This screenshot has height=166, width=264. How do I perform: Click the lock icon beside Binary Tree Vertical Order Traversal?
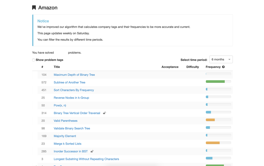[x=104, y=113]
